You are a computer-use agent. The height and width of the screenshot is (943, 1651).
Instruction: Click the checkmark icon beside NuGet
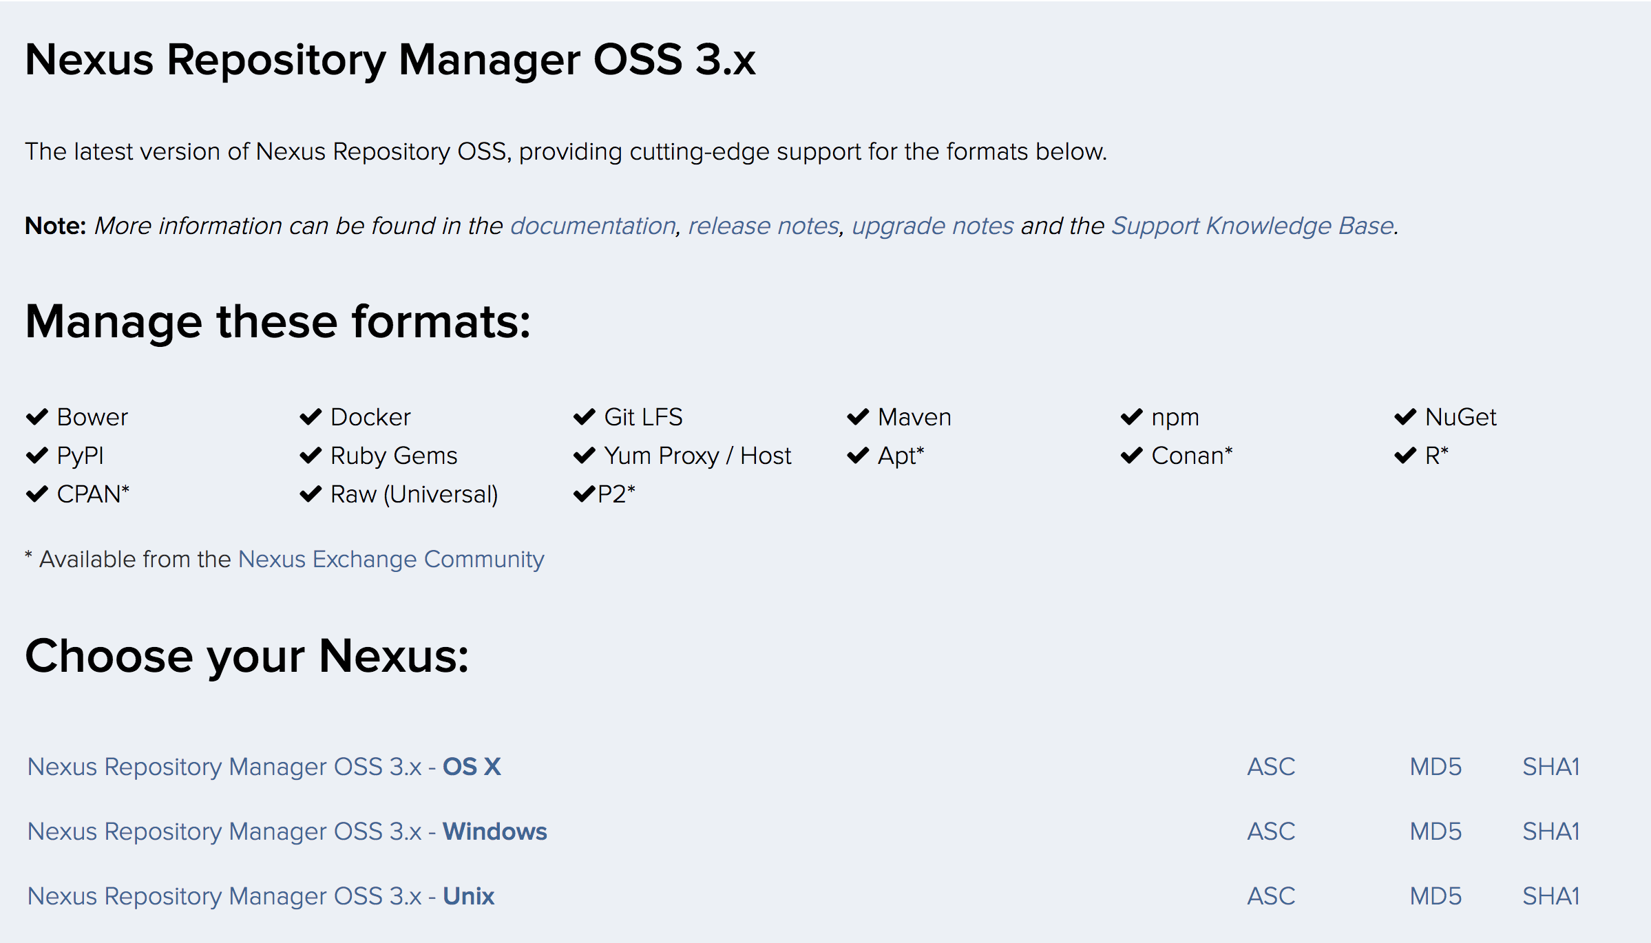tap(1405, 417)
